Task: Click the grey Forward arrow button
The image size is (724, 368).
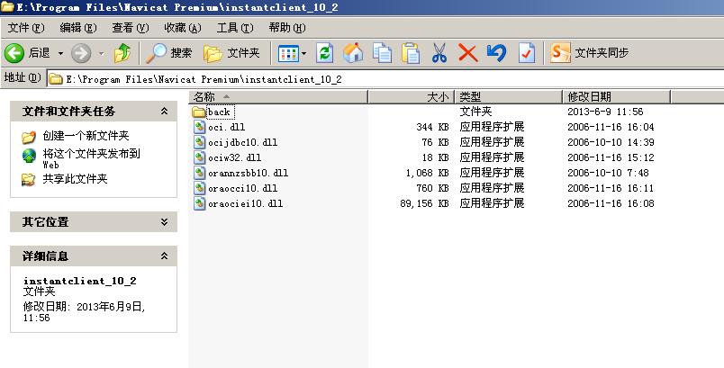Action: (81, 53)
